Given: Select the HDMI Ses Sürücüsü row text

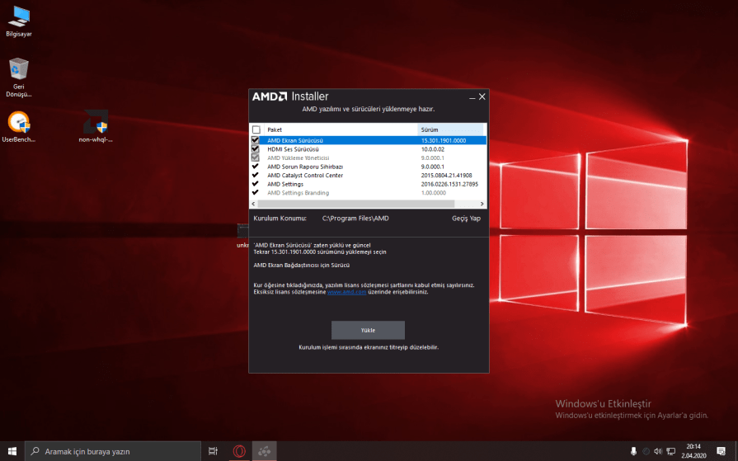Looking at the screenshot, I should coord(293,149).
